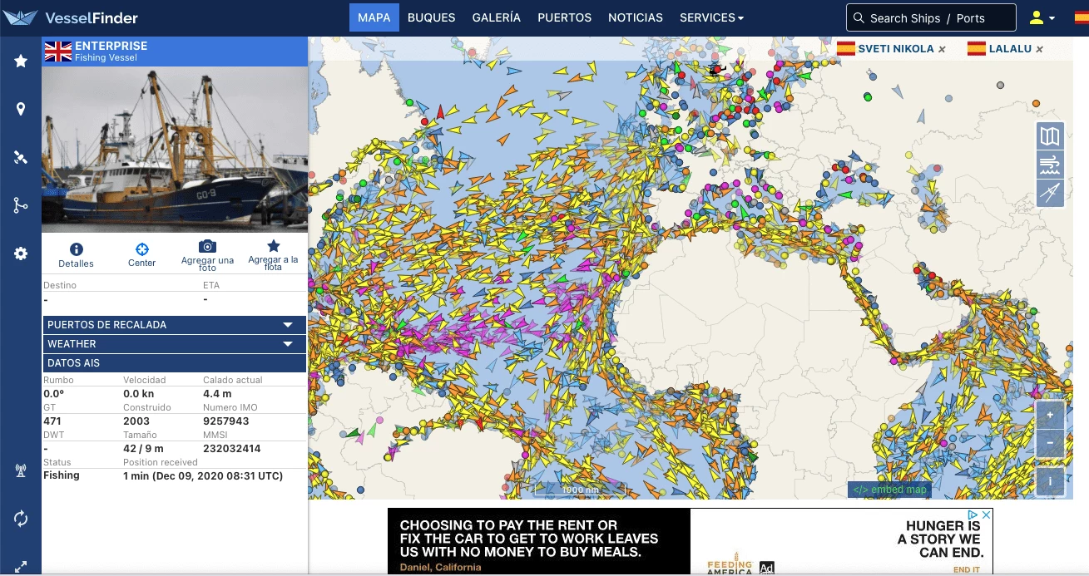
Task: Click the measure distance compass tool
Action: [1050, 193]
